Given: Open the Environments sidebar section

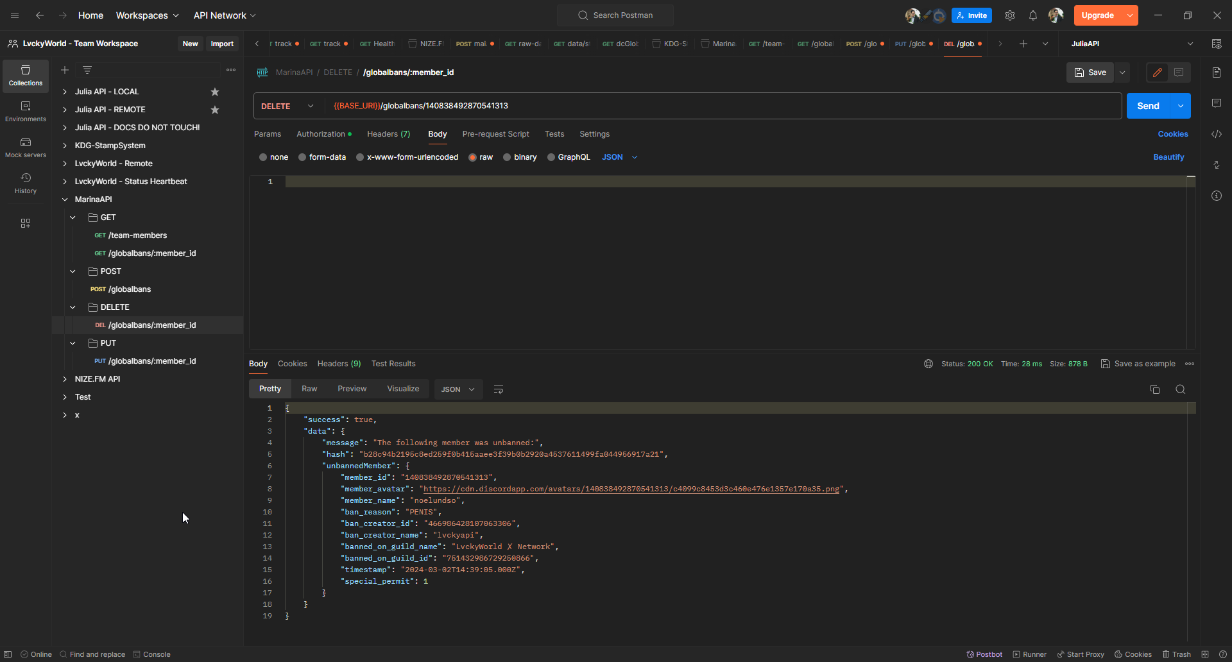Looking at the screenshot, I should coord(26,111).
